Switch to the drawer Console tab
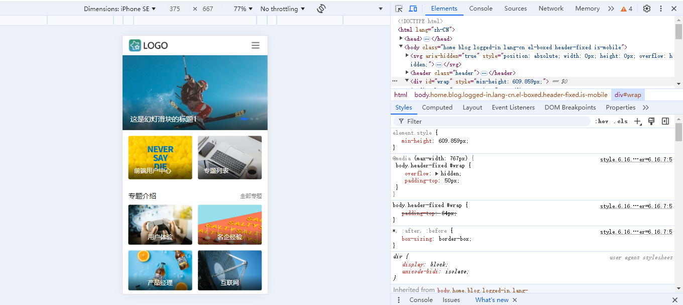The height and width of the screenshot is (305, 683). pyautogui.click(x=421, y=300)
